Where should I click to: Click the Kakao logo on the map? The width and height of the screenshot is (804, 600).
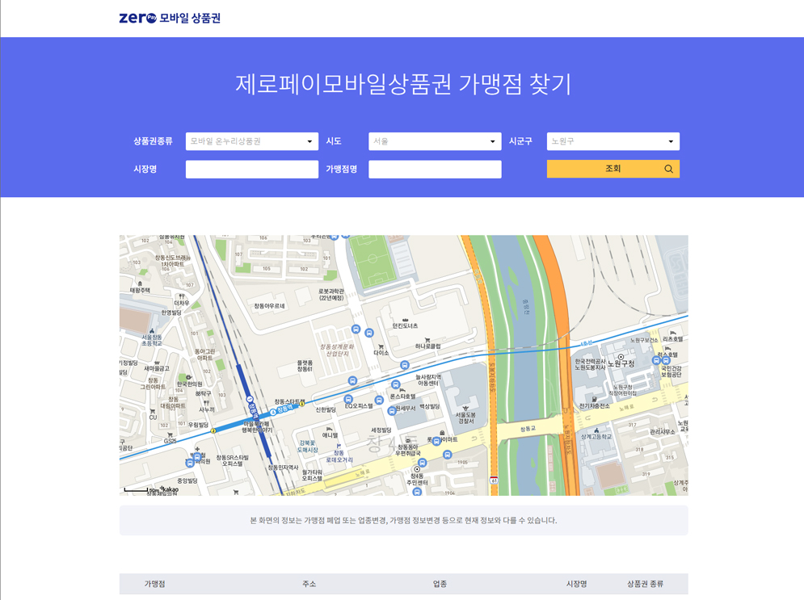point(168,489)
